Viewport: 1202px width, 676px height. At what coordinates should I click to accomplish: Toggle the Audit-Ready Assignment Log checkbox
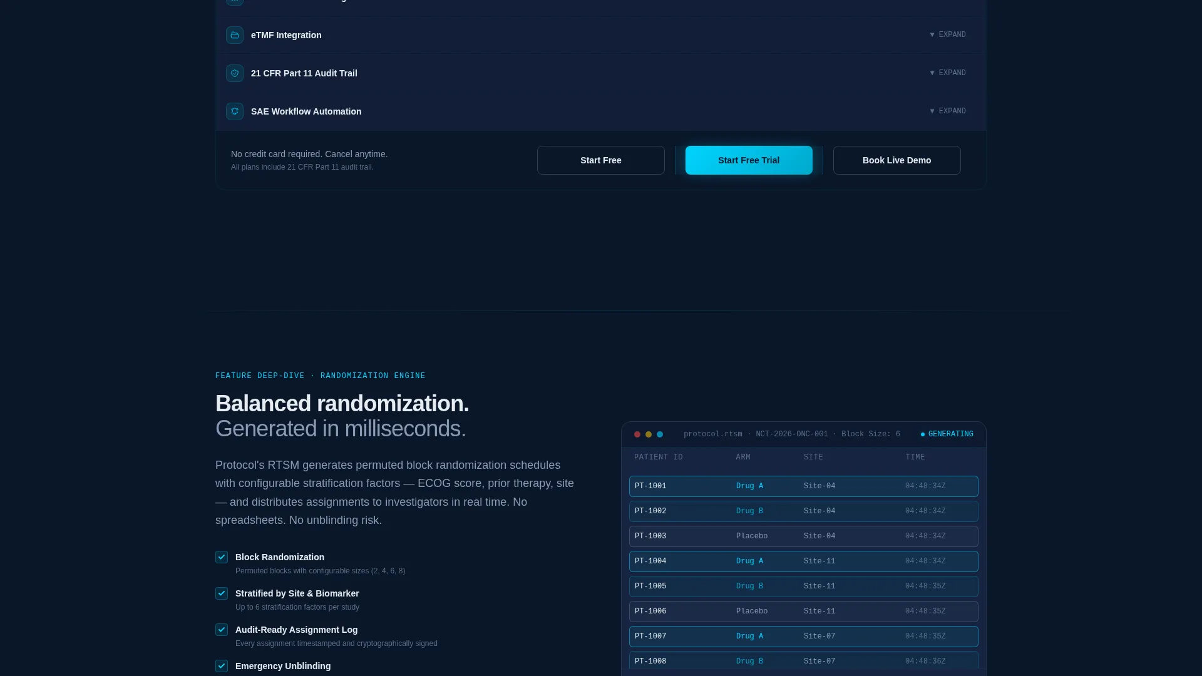222,630
